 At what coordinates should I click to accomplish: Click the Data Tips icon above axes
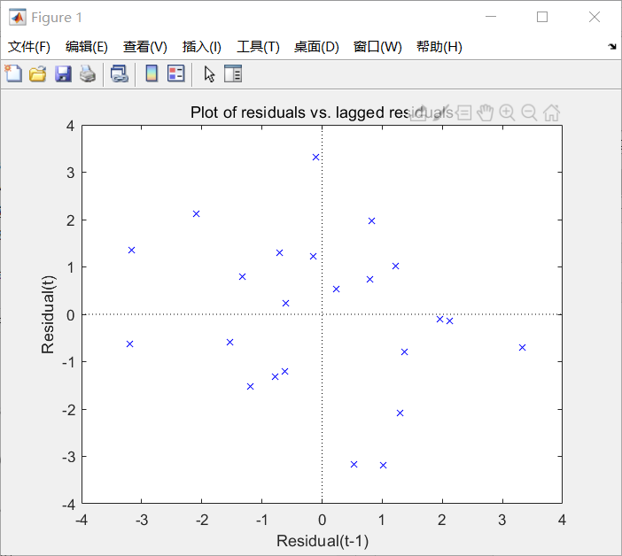coord(463,112)
